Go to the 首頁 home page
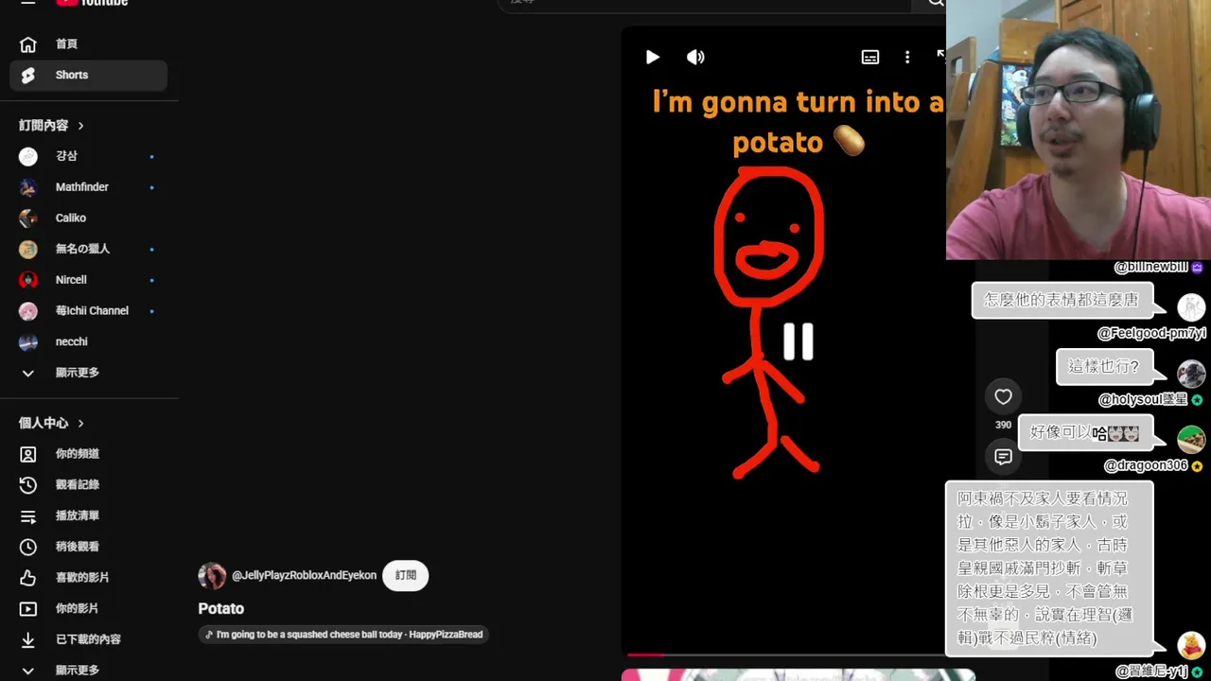The image size is (1211, 681). coord(88,44)
